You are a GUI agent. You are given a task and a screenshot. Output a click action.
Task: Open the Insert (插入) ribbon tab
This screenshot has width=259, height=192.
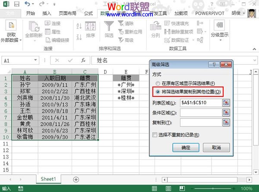pyautogui.click(x=47, y=13)
